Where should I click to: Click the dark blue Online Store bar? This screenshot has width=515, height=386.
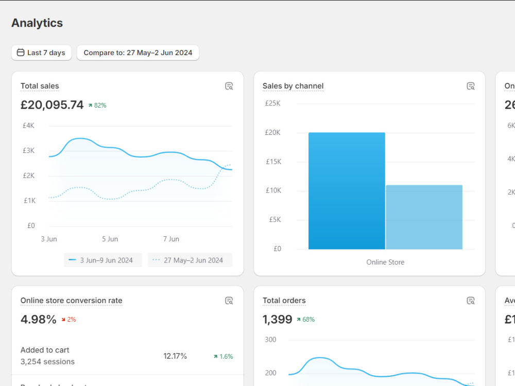pyautogui.click(x=347, y=191)
